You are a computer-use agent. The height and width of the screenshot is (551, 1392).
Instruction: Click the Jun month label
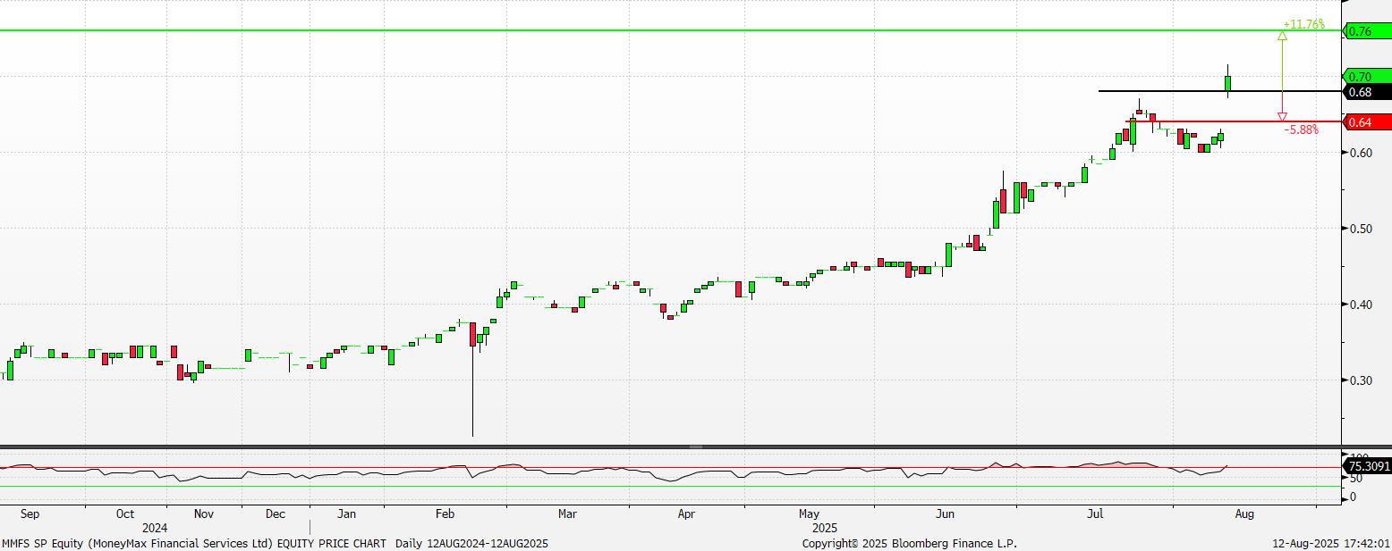[x=945, y=514]
